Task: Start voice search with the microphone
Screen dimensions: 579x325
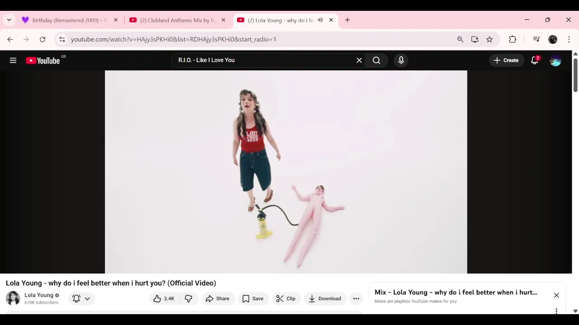Action: (401, 60)
